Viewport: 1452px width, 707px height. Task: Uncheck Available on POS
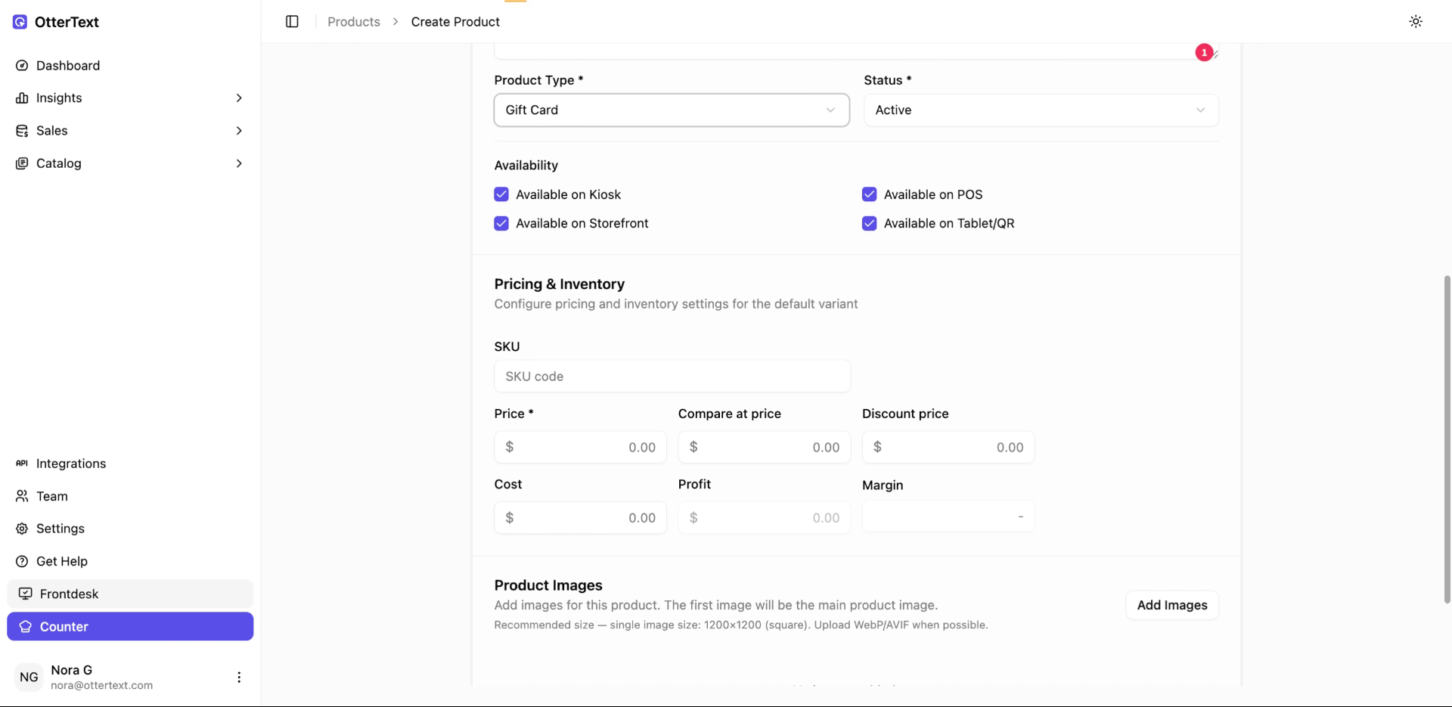click(869, 194)
